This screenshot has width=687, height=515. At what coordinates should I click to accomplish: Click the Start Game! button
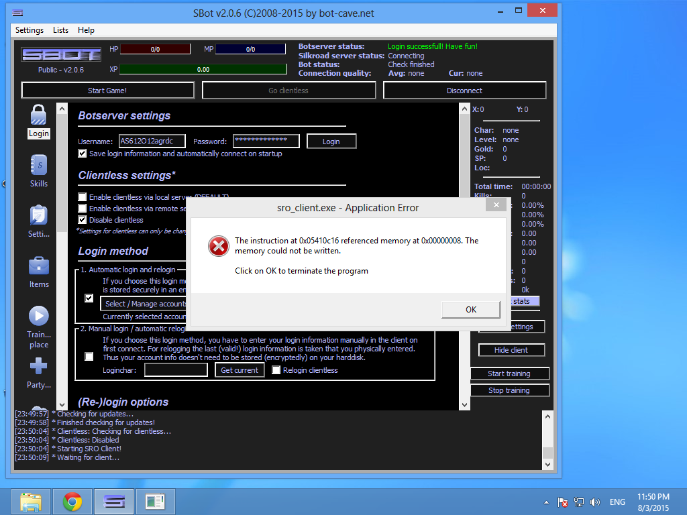tap(107, 91)
